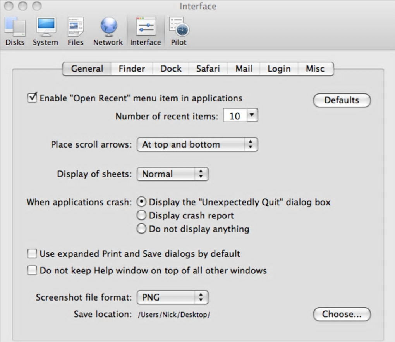The width and height of the screenshot is (395, 342).
Task: Switch to the Misc tab
Action: (315, 69)
